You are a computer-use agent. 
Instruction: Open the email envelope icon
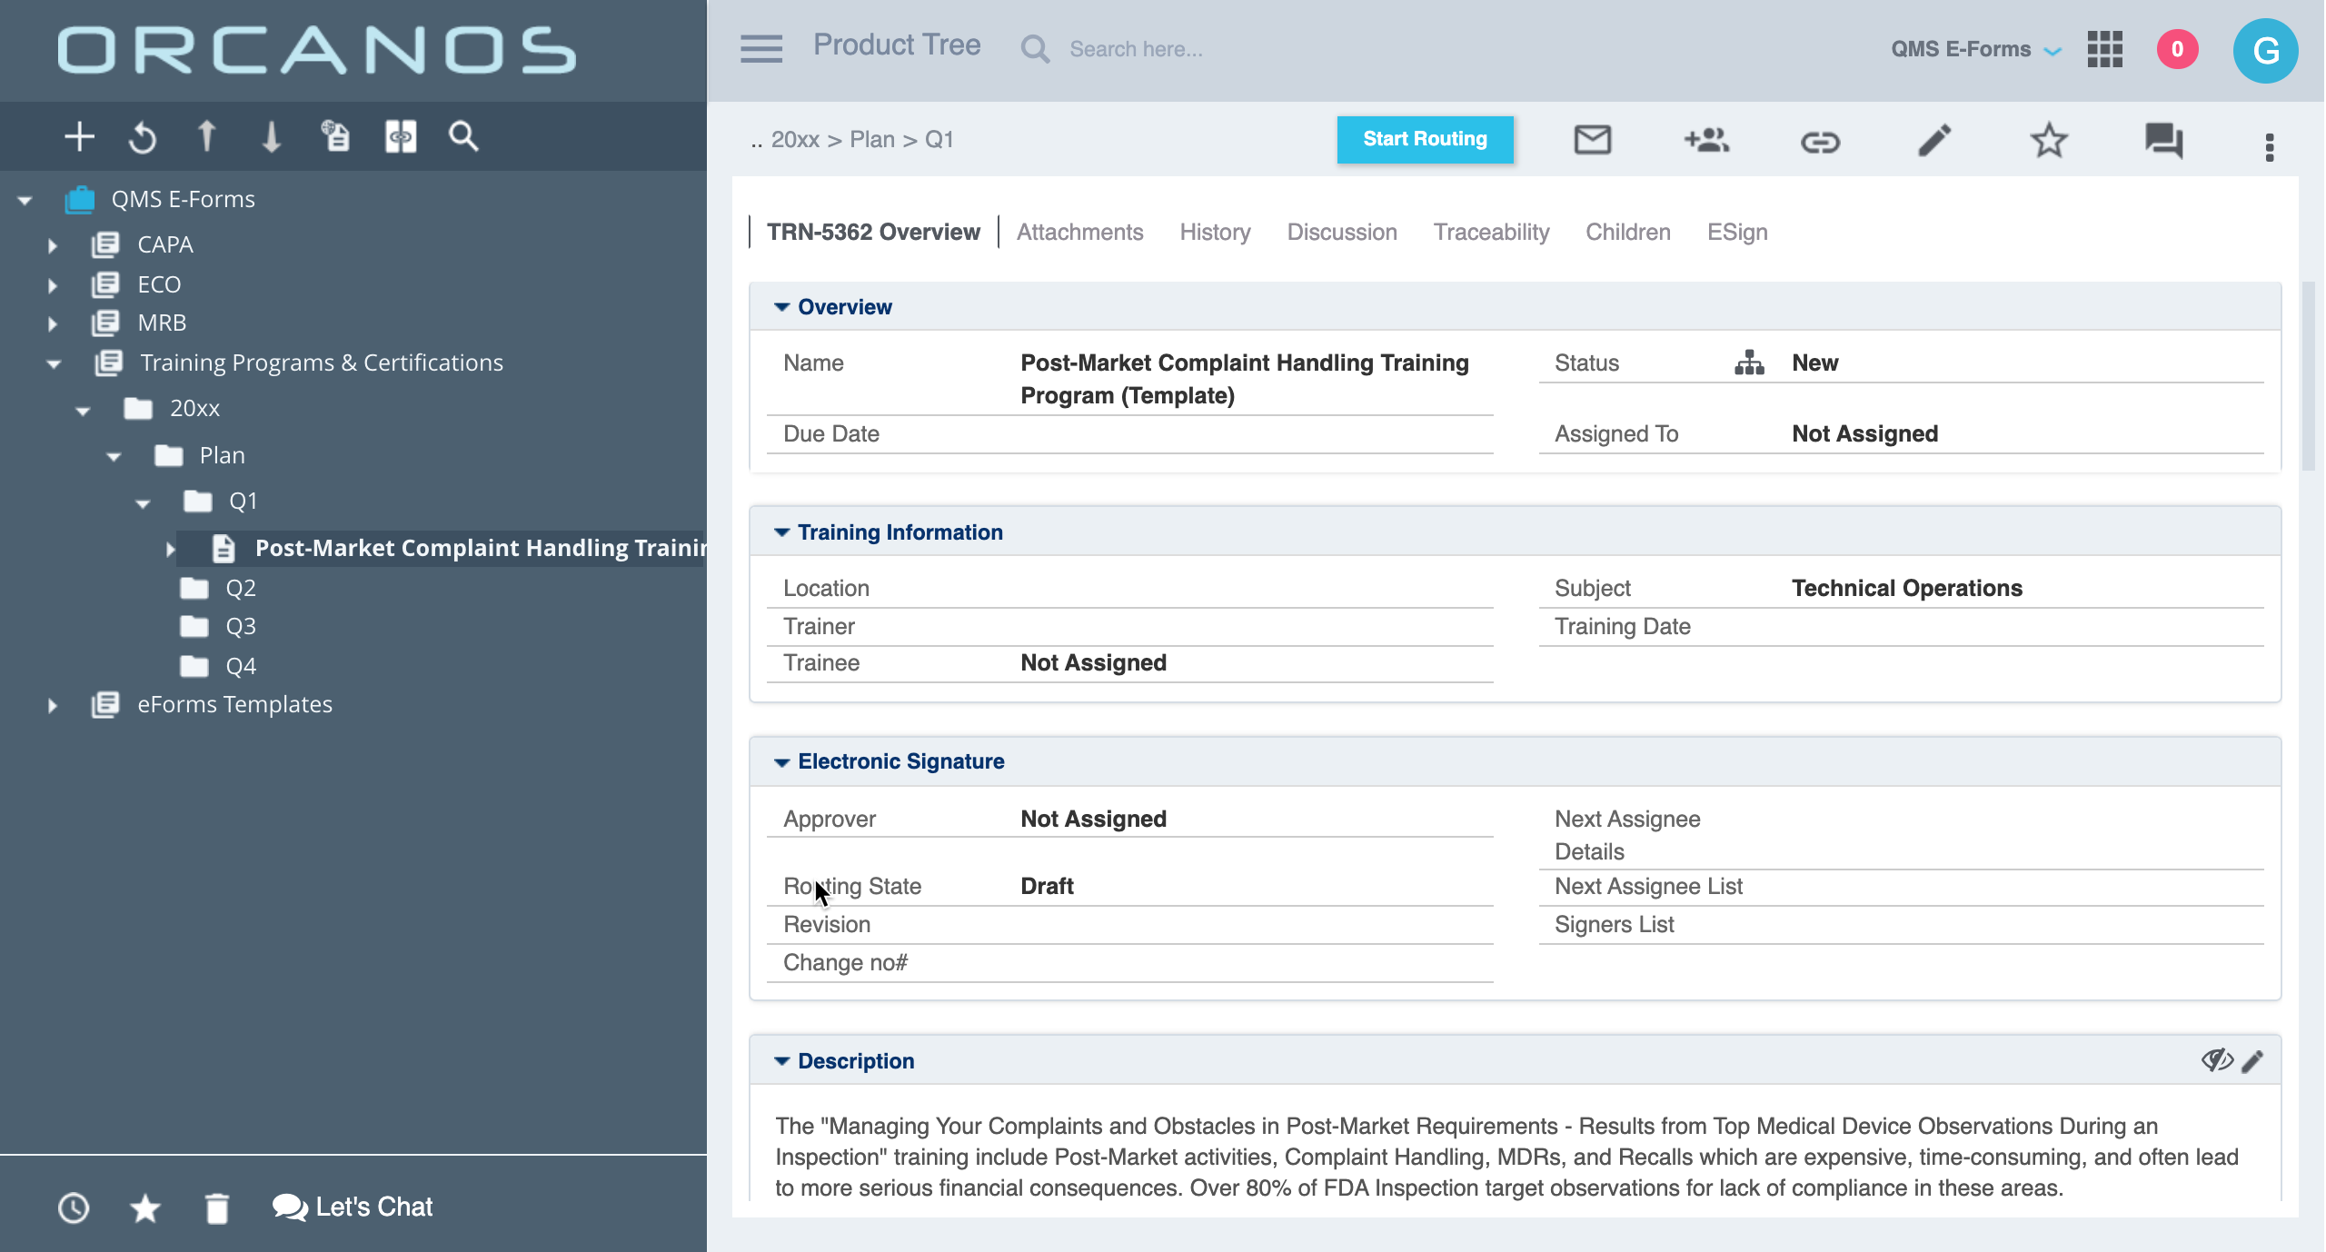[x=1592, y=140]
